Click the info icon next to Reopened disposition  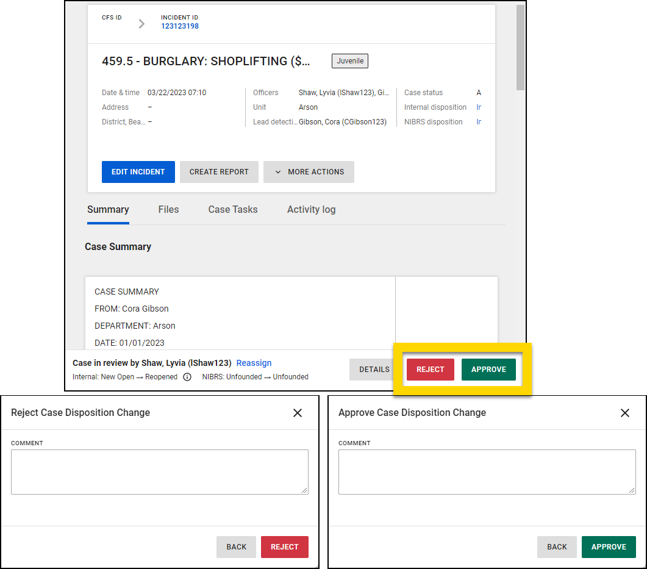pyautogui.click(x=187, y=377)
